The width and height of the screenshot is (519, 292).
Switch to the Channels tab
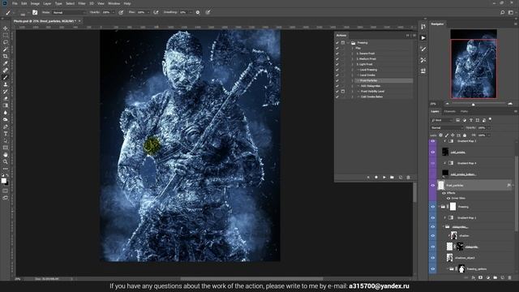449,112
